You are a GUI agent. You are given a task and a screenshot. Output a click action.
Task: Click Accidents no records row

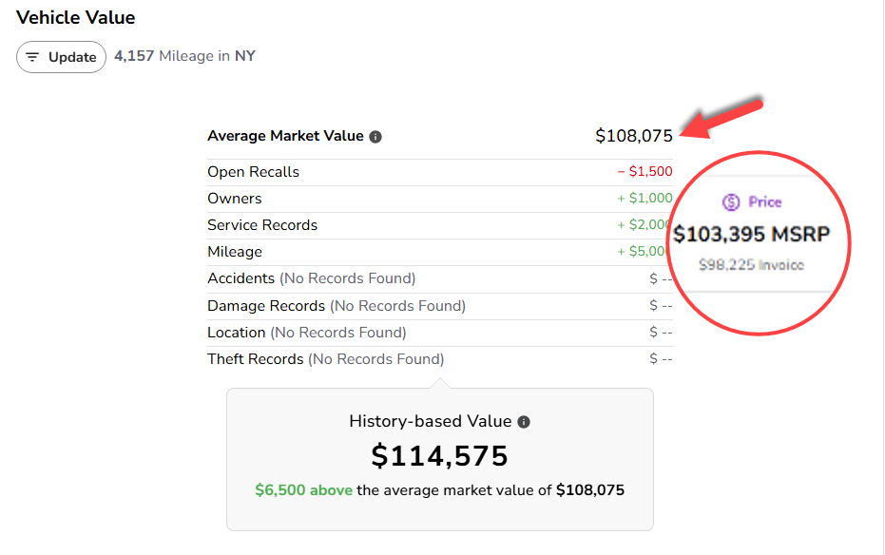[x=440, y=278]
